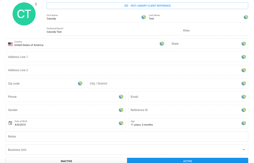Click the Lumary sync icon beside Last Name
Viewport: 254px width, 163px height.
click(x=246, y=17)
